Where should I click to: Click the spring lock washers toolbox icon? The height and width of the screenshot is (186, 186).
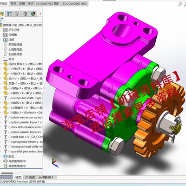(x=6, y=142)
